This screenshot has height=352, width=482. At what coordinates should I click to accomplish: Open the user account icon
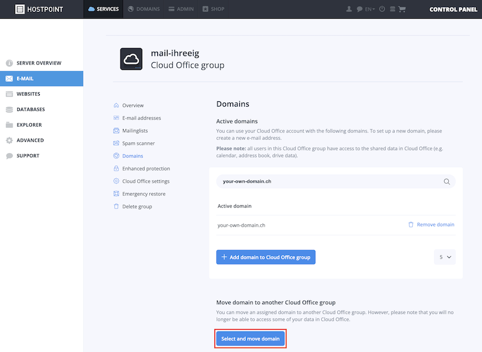[349, 9]
